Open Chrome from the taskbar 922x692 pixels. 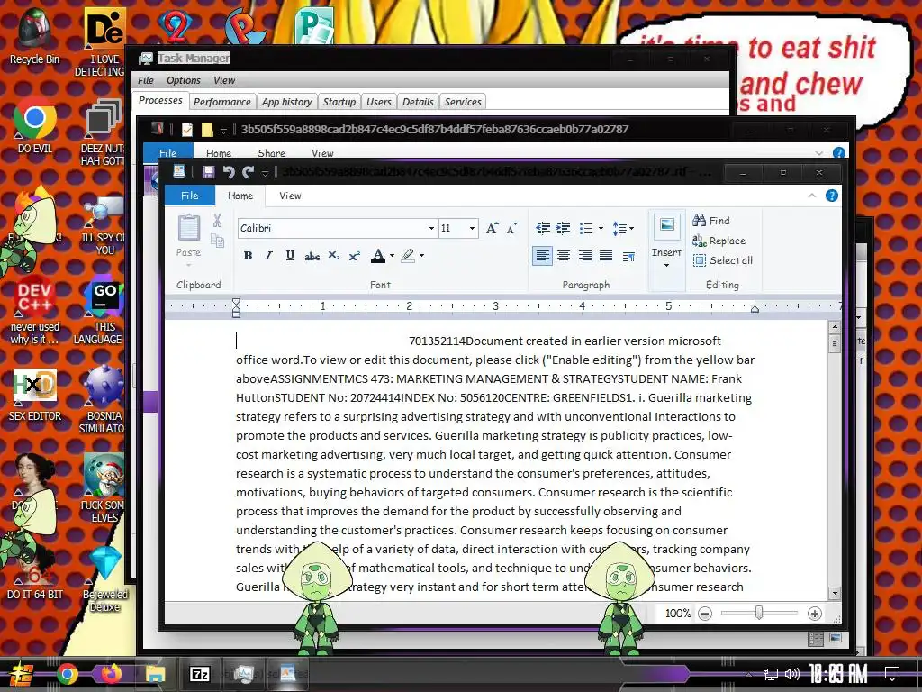point(67,674)
